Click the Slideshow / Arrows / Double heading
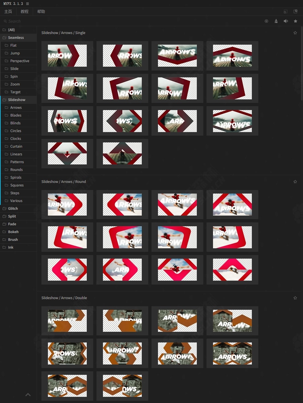Viewport: 303px width, 403px height. coord(64,298)
